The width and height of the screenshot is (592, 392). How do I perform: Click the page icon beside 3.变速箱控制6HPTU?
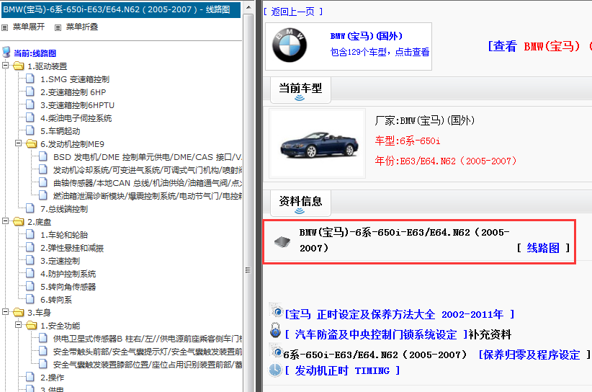[x=30, y=104]
